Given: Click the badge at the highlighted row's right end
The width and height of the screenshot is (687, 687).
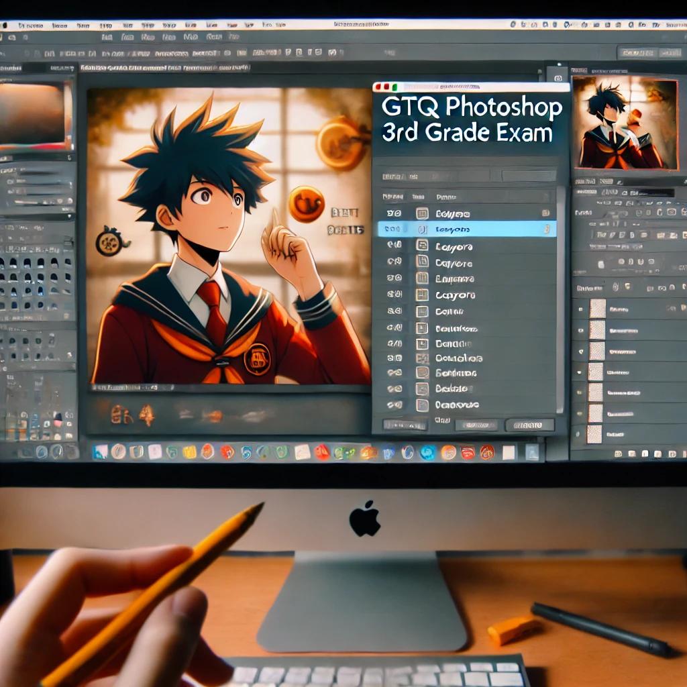Looking at the screenshot, I should point(546,229).
